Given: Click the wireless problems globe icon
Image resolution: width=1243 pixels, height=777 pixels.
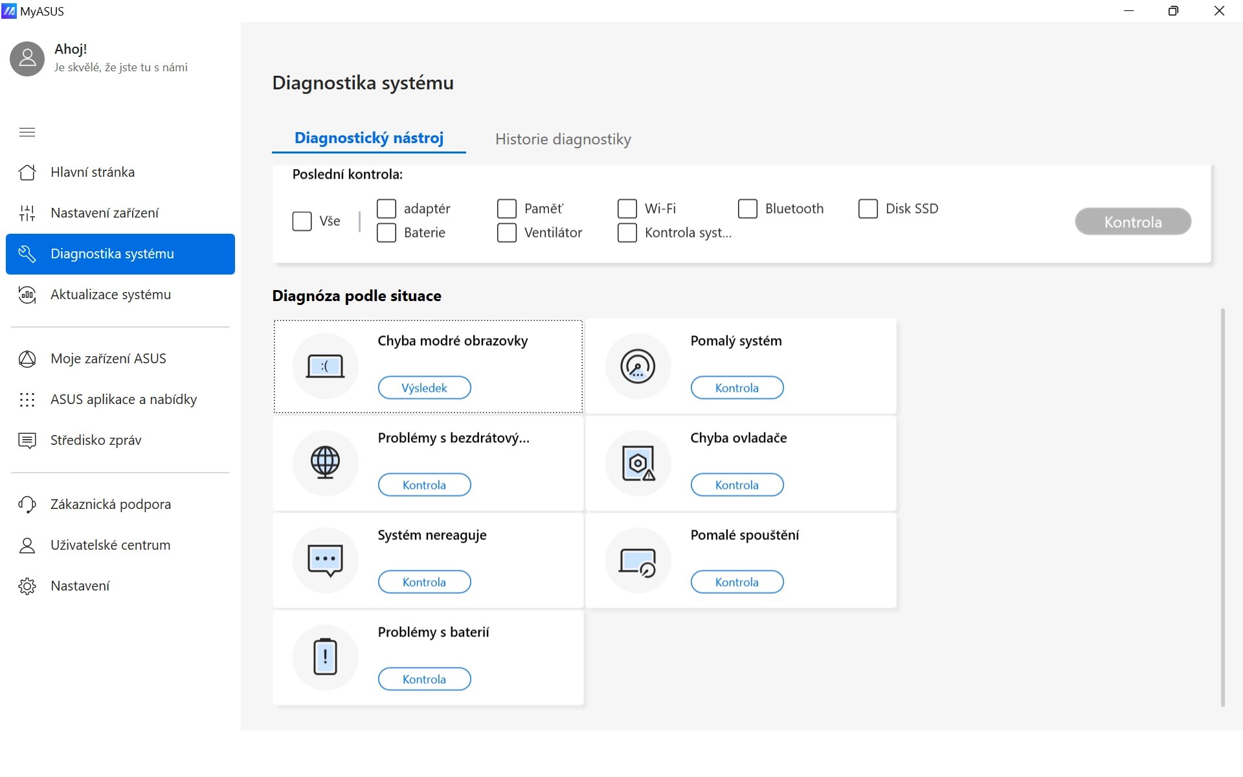Looking at the screenshot, I should pyautogui.click(x=325, y=463).
